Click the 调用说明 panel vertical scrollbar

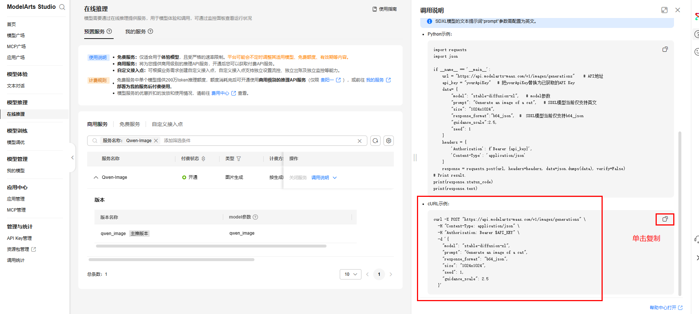680,213
